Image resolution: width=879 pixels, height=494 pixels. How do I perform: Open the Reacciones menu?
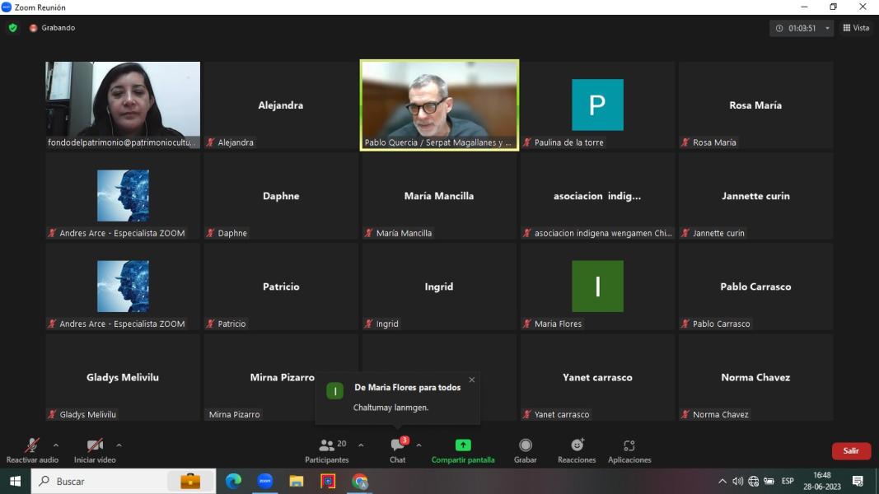pos(577,445)
